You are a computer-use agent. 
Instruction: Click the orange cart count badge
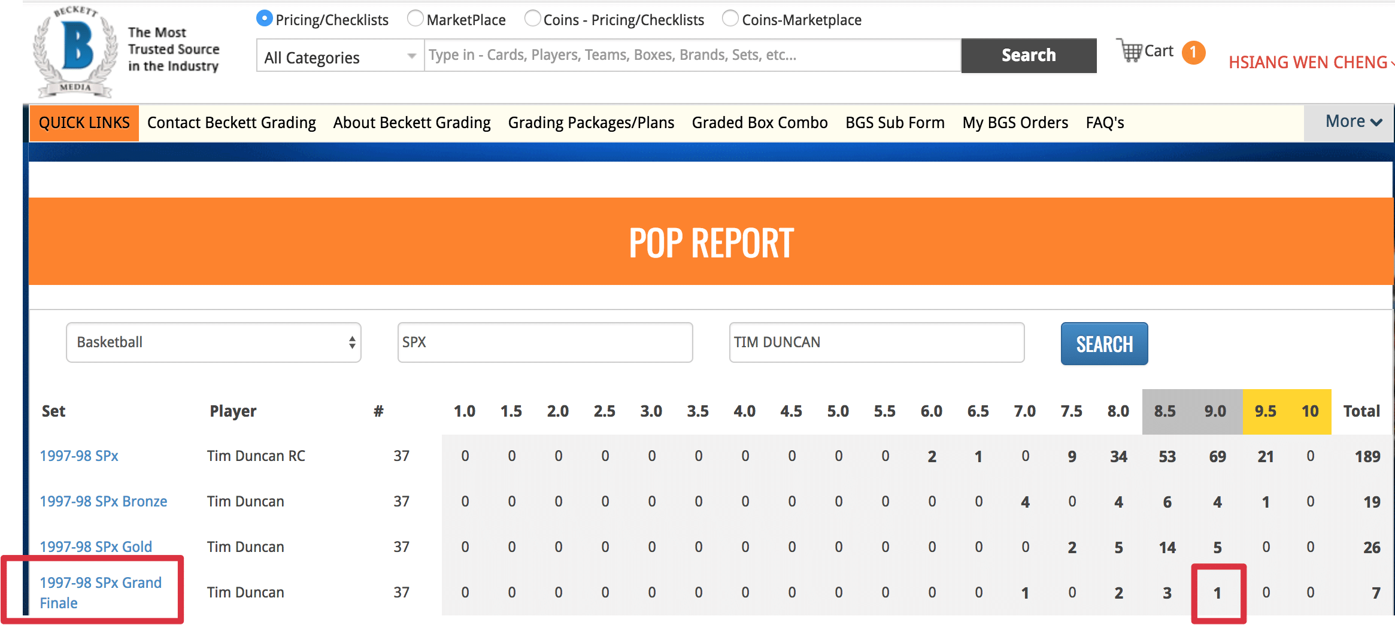pos(1193,53)
